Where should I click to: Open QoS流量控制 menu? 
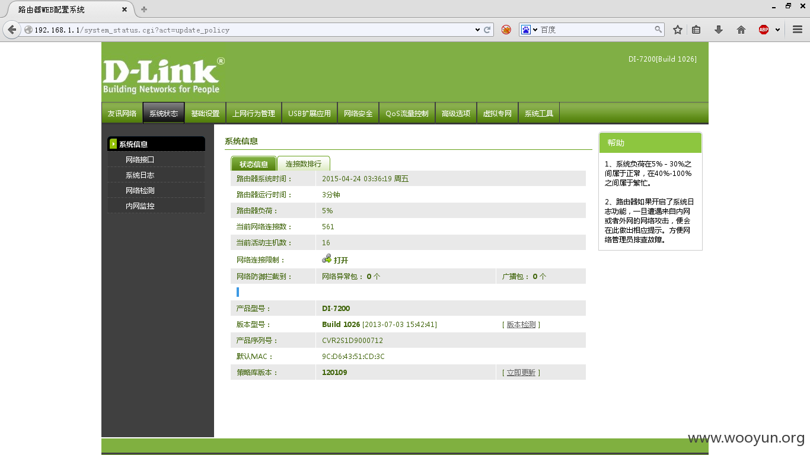pyautogui.click(x=407, y=113)
